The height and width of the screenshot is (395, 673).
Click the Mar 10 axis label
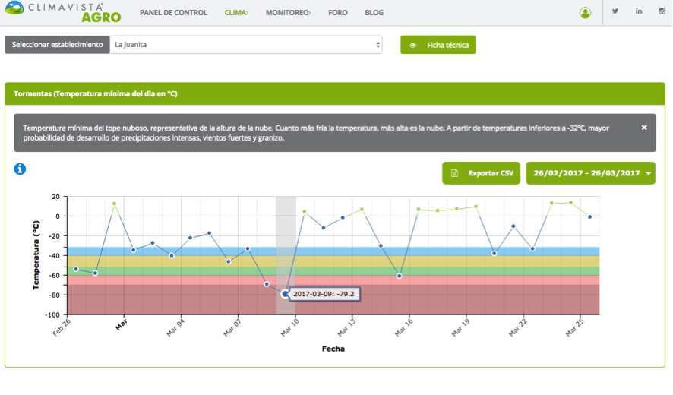click(x=289, y=327)
